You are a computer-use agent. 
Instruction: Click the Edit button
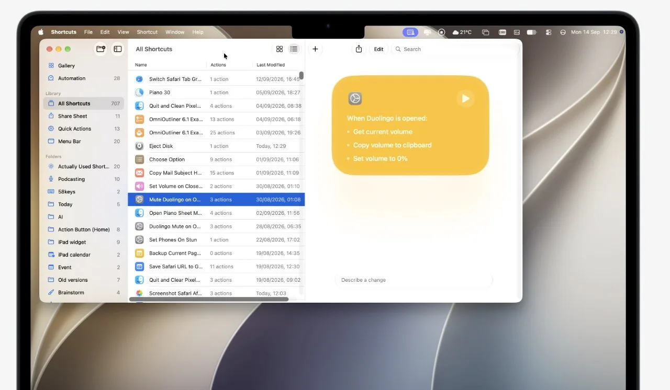pyautogui.click(x=379, y=49)
